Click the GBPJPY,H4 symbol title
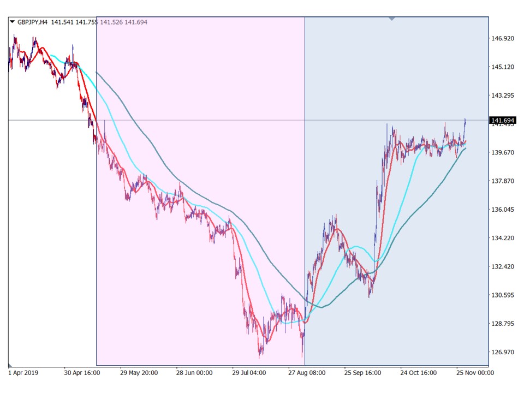This screenshot has width=524, height=393. [x=33, y=22]
